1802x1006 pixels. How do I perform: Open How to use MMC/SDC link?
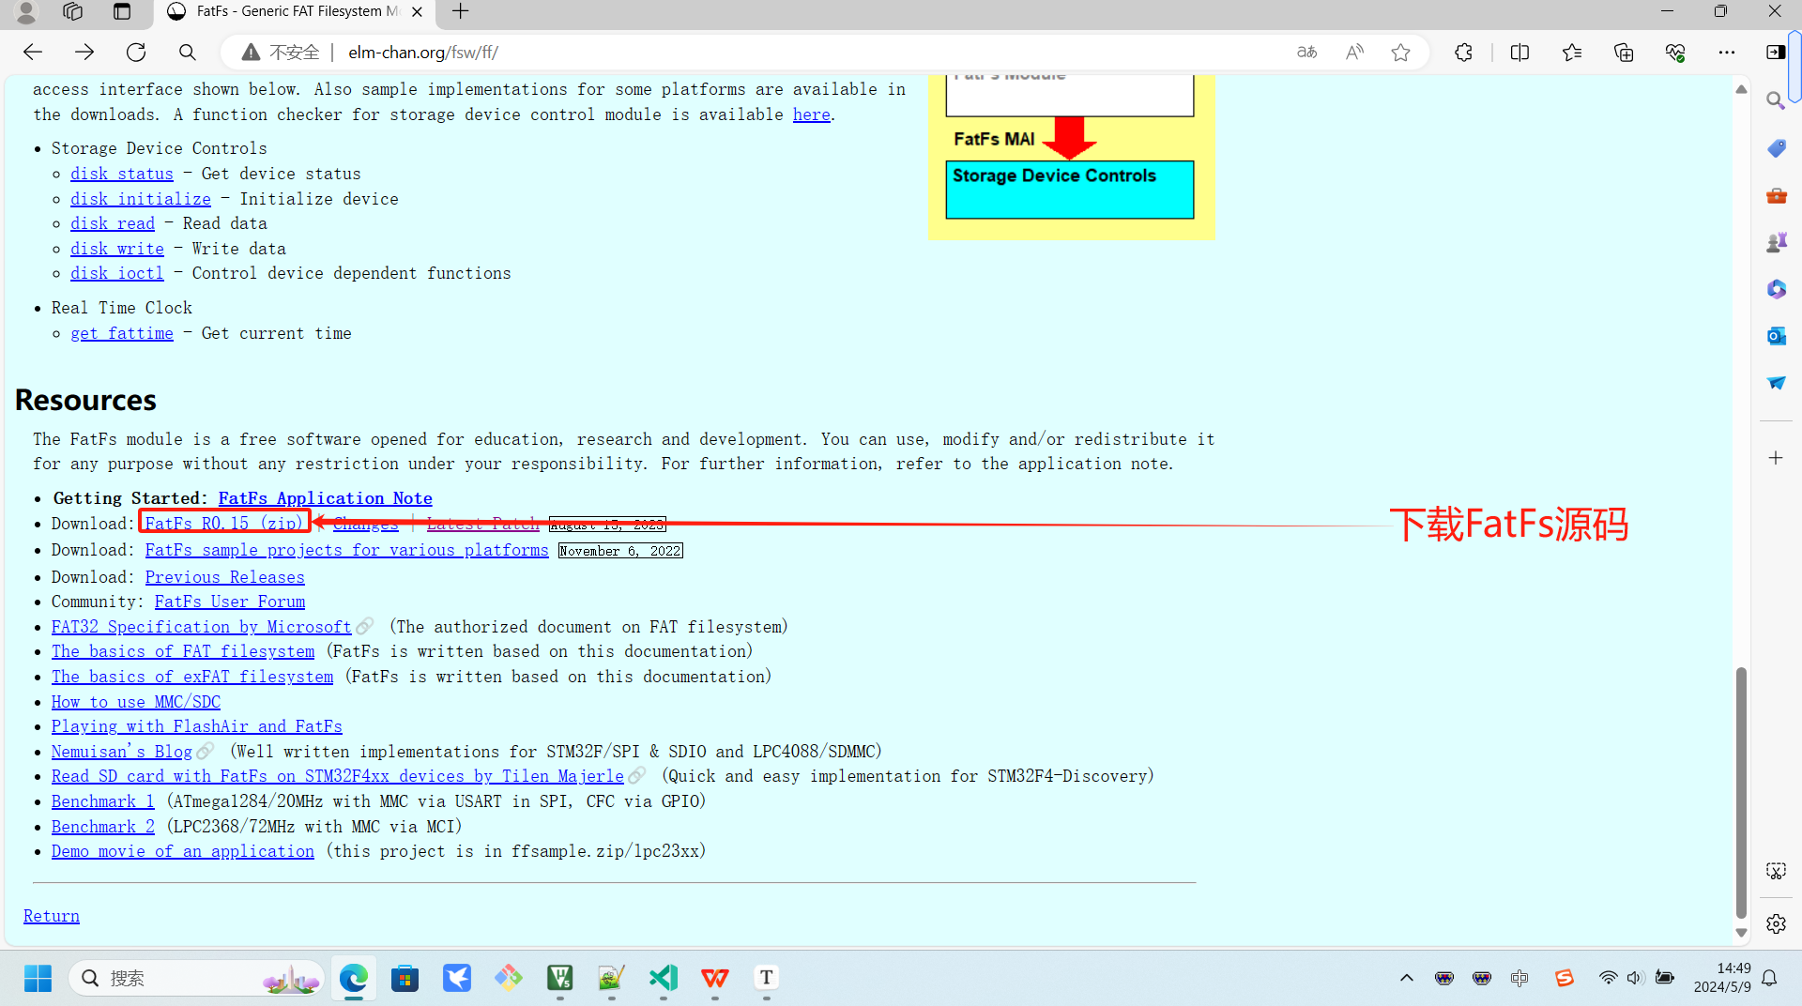[136, 702]
